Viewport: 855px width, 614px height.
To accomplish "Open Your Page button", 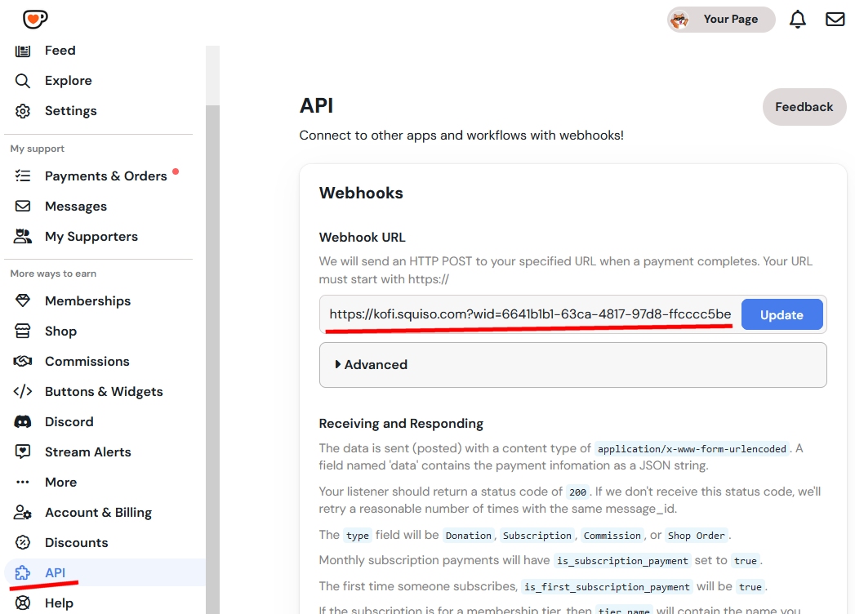I will 721,20.
